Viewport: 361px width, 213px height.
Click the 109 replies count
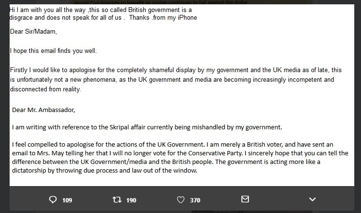click(x=67, y=200)
